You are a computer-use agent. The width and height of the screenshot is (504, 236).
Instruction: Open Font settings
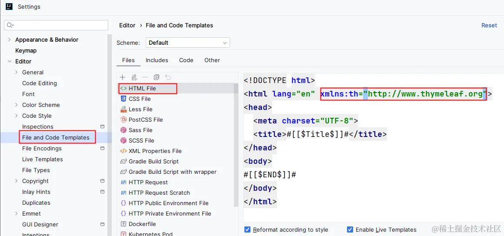click(x=28, y=94)
